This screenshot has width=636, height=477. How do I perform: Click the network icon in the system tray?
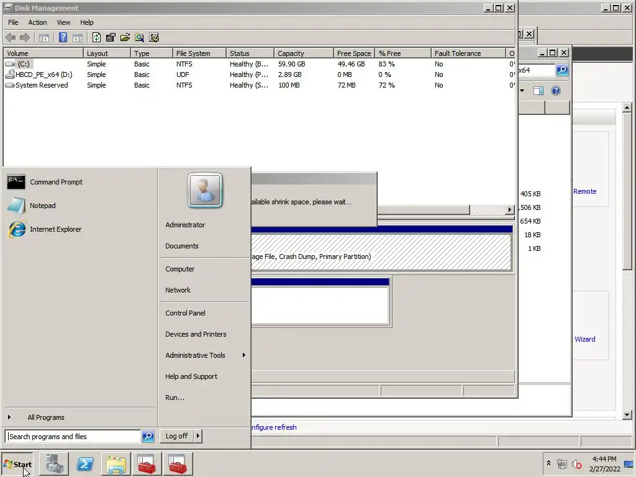pyautogui.click(x=561, y=463)
